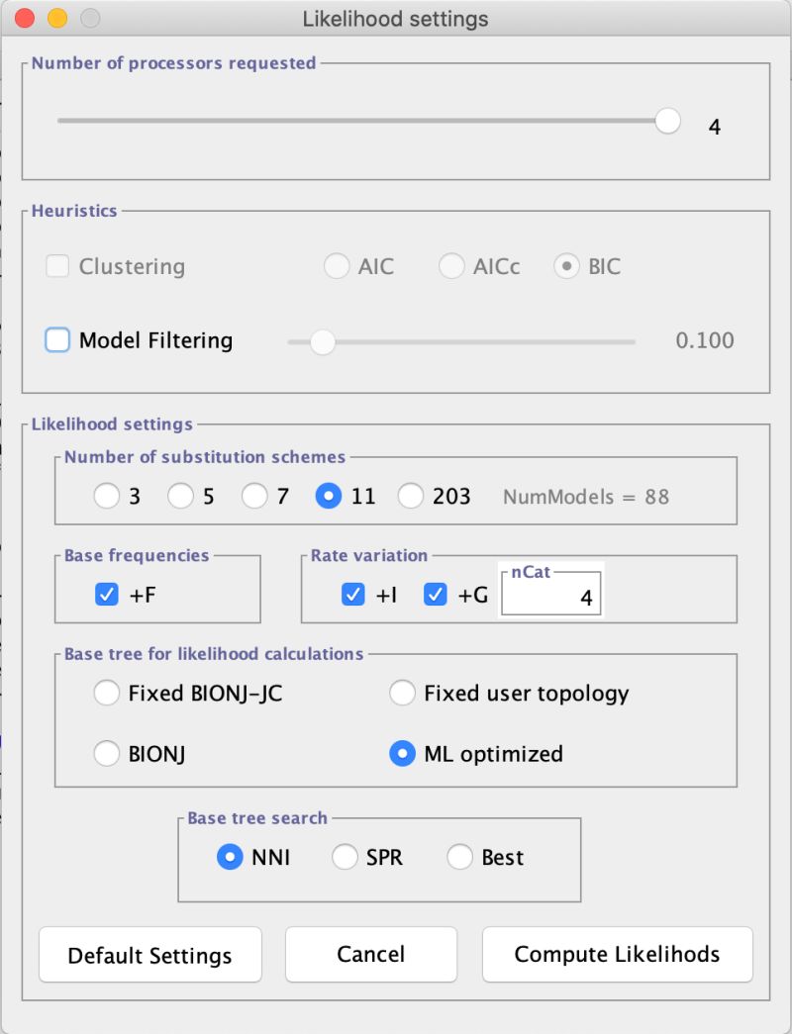Select BIONJ for likelihood calculations

(x=107, y=753)
